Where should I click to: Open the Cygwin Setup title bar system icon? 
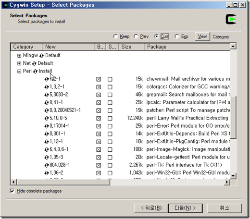coord(6,5)
